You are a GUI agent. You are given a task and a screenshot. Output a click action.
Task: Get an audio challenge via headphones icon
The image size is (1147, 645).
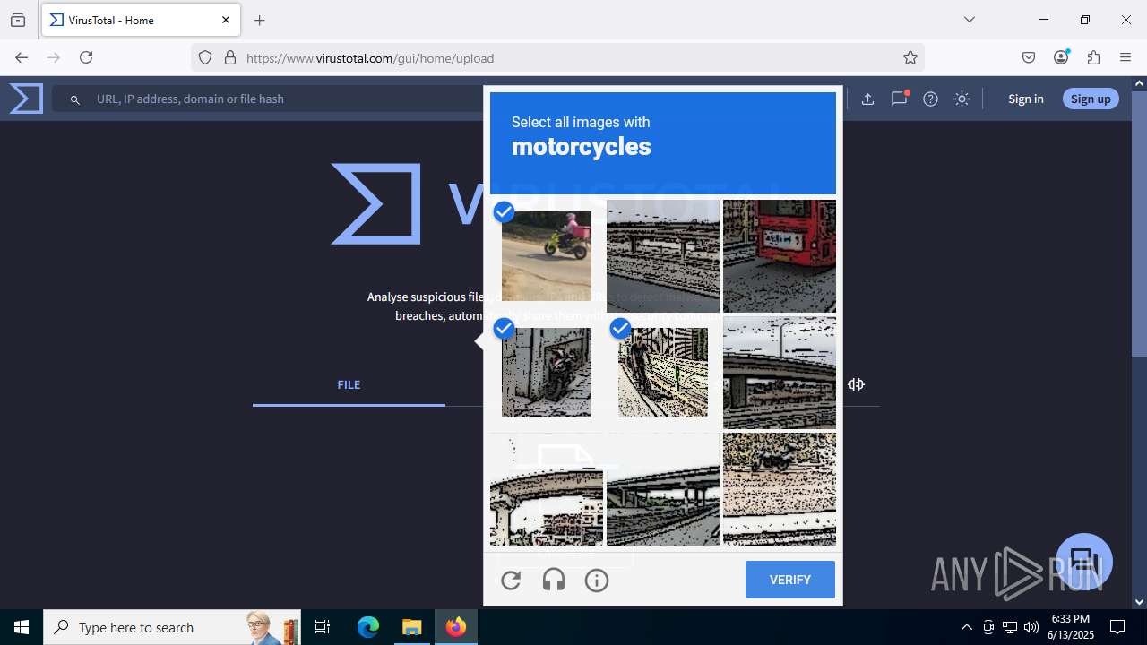pos(554,580)
